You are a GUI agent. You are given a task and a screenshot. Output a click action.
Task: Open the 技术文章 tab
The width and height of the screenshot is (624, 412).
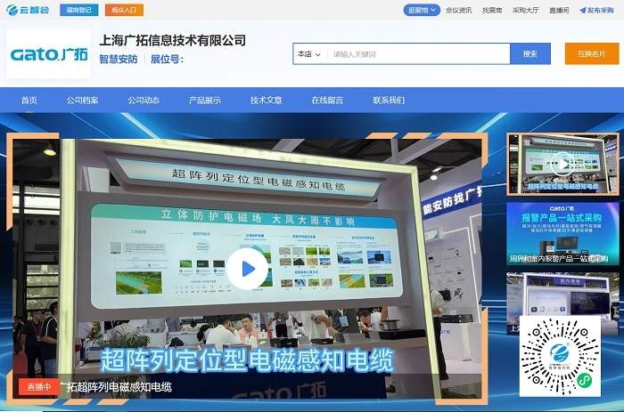tap(266, 101)
